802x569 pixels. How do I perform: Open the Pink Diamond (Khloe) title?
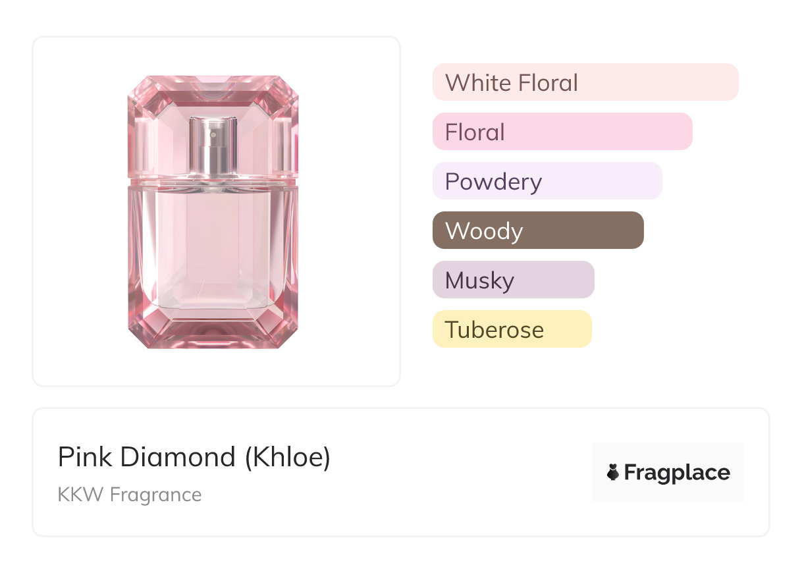click(194, 457)
